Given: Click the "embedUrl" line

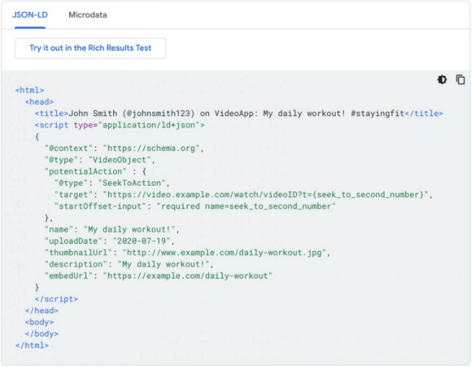Looking at the screenshot, I should [x=159, y=276].
